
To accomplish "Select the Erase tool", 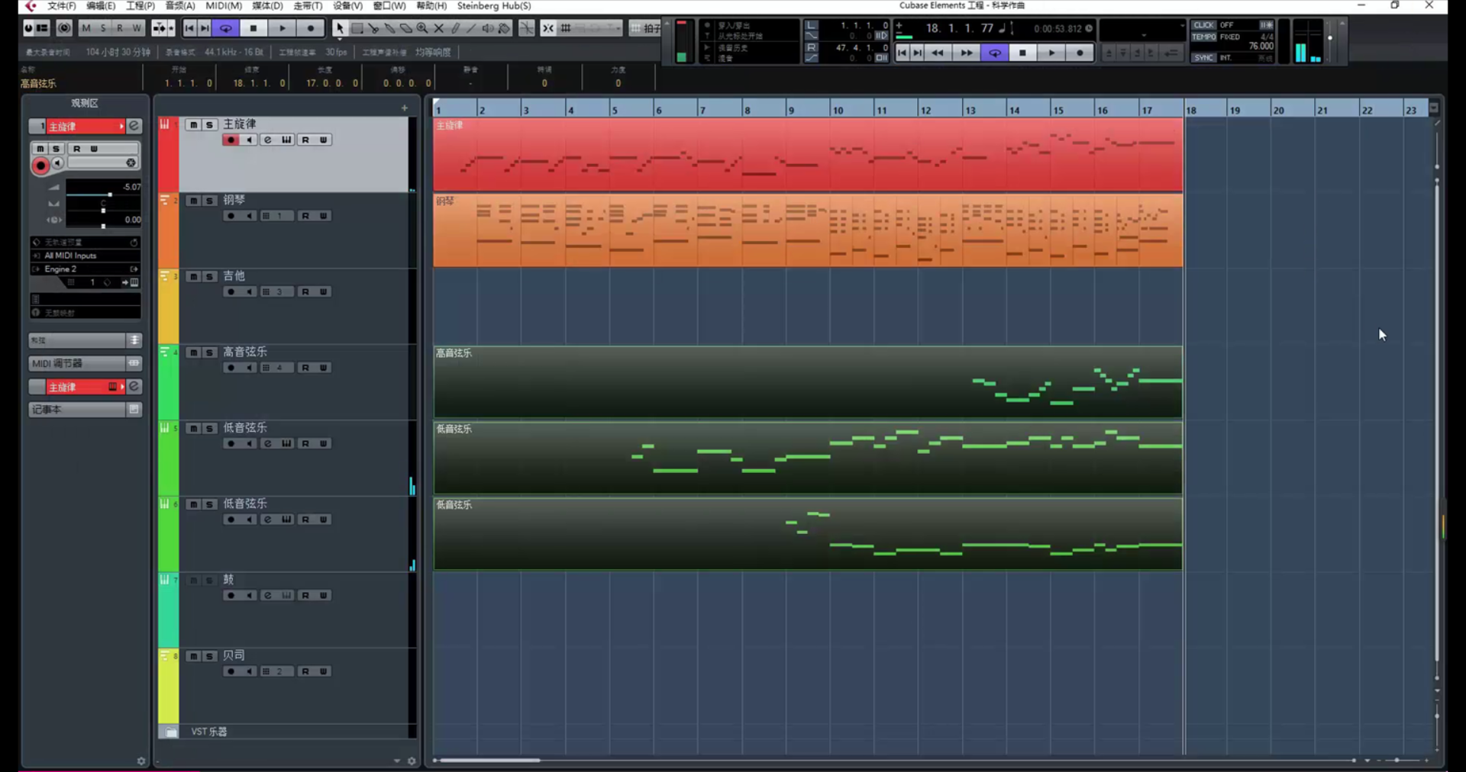I will pyautogui.click(x=406, y=28).
